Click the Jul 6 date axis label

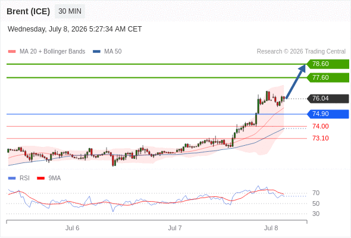point(73,228)
